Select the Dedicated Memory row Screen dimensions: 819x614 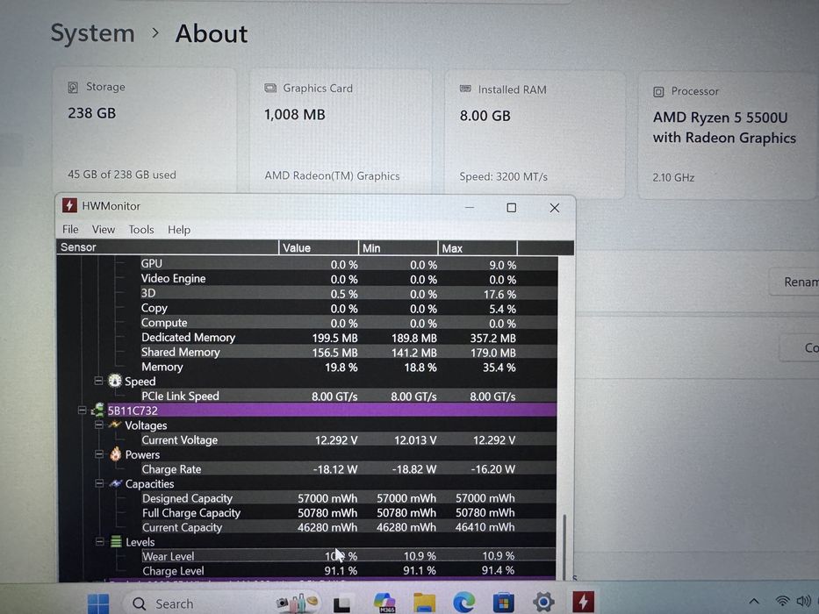[307, 338]
